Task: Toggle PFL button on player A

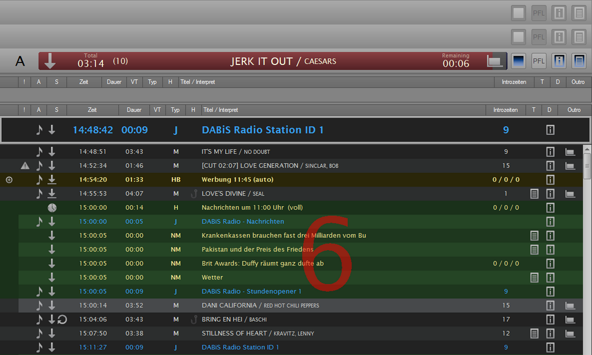Action: point(539,61)
